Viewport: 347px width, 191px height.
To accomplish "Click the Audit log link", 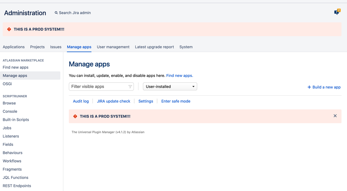I will (81, 101).
